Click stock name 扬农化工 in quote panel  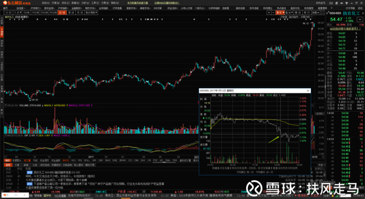click(x=351, y=13)
